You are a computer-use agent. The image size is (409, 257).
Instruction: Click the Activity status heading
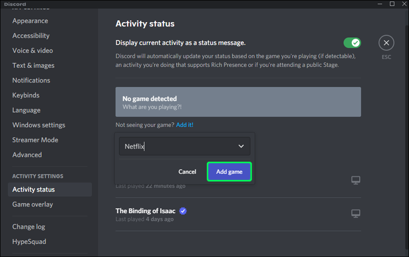145,24
